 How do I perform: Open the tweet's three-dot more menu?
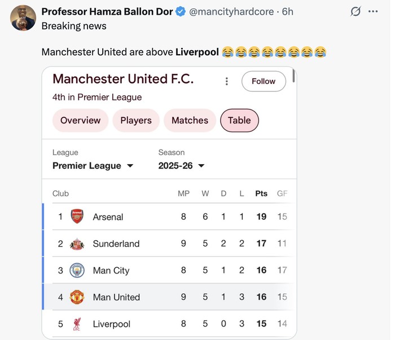coord(373,12)
